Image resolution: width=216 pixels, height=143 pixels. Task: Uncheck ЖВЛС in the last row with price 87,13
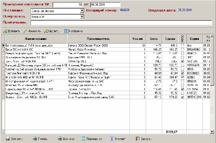tap(183, 97)
